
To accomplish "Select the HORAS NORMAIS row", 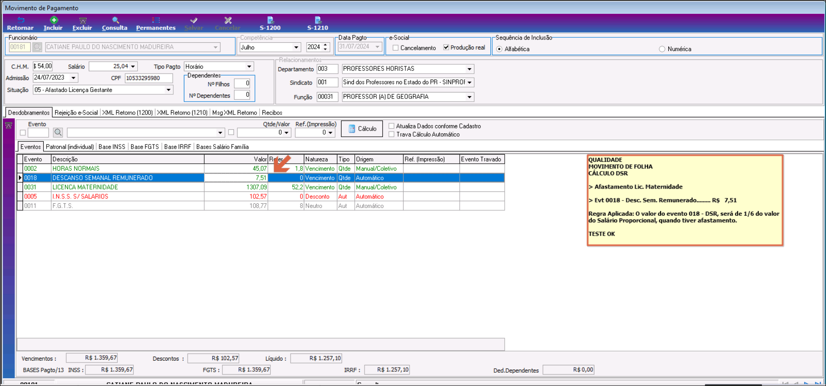I will [261, 168].
